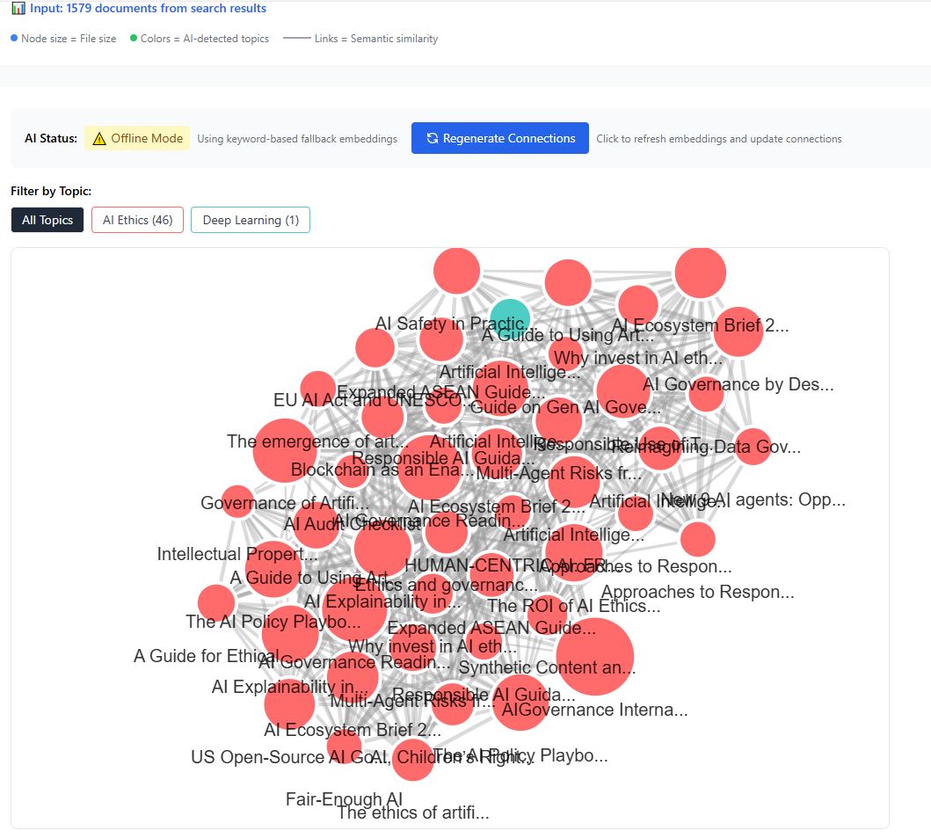Click the warning triangle icon in Offline Mode badge
The width and height of the screenshot is (931, 838).
click(99, 138)
